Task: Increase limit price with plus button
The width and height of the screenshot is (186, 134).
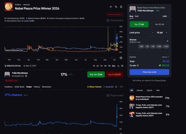Action: pos(167,33)
